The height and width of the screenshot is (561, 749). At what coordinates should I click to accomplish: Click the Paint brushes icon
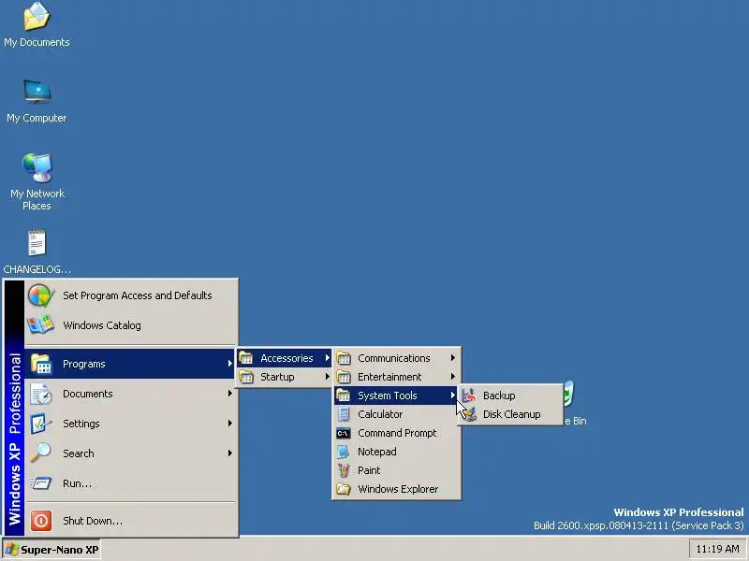[x=344, y=470]
